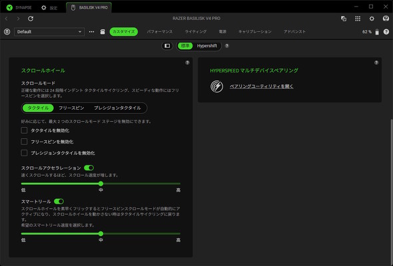This screenshot has height=266, width=393.
Task: Open the modules grid icon
Action: pos(358,19)
